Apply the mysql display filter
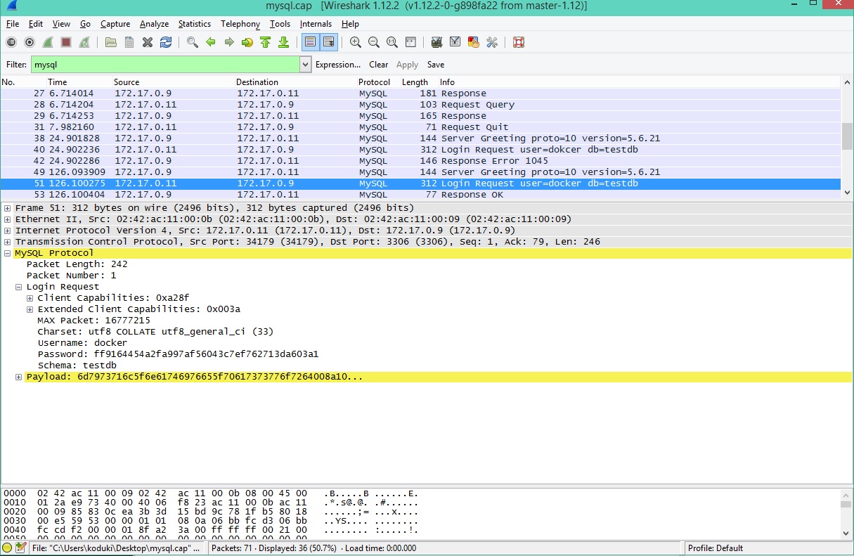This screenshot has height=556, width=854. click(x=407, y=64)
